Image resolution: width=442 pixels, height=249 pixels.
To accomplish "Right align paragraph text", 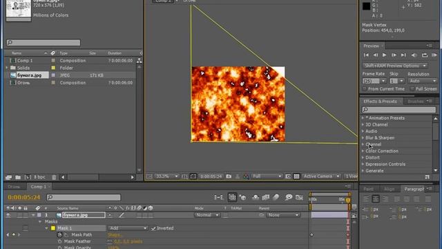I will tap(385, 199).
